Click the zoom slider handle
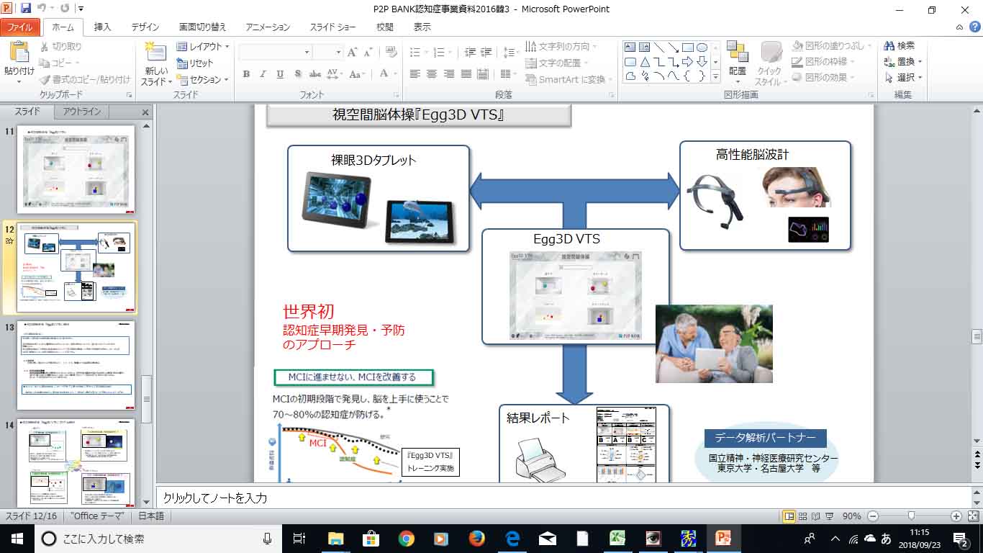The width and height of the screenshot is (983, 553). click(911, 516)
